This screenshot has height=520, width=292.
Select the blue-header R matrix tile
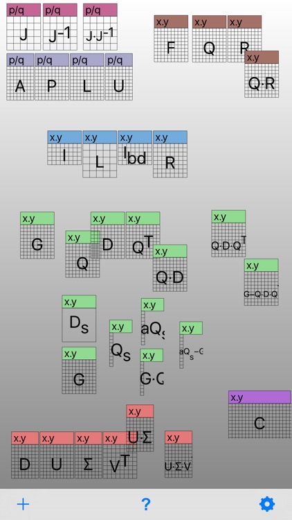click(170, 154)
